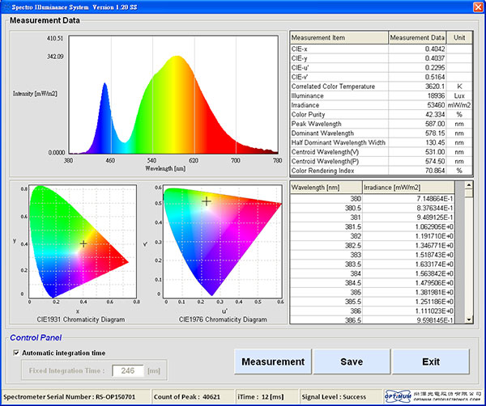Select the Unit column header

click(459, 38)
